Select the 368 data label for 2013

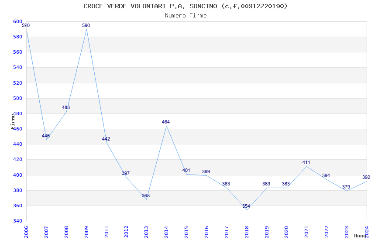coord(146,196)
